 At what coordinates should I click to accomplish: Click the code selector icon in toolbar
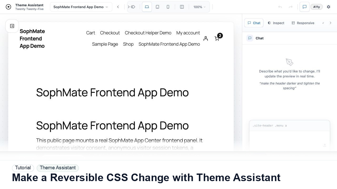coord(133,7)
